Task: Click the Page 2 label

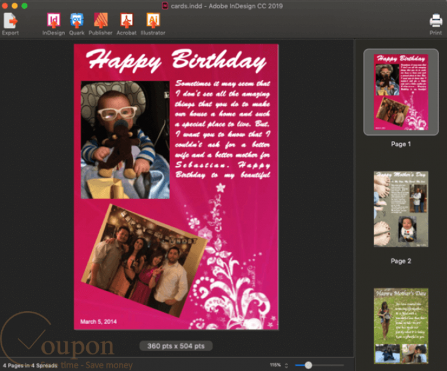Action: coord(401,261)
